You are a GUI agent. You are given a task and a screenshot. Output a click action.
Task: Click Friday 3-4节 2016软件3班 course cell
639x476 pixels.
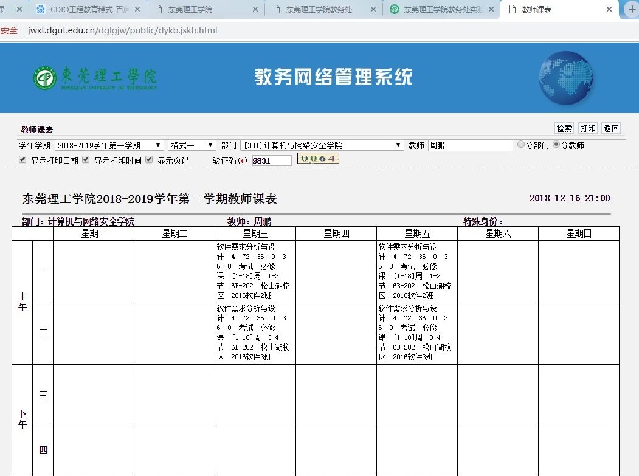[x=417, y=333]
